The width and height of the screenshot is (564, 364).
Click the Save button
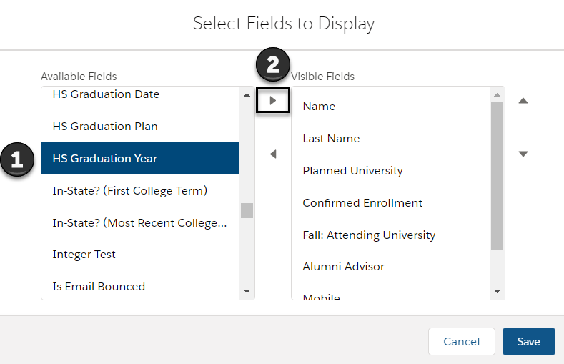tap(529, 341)
